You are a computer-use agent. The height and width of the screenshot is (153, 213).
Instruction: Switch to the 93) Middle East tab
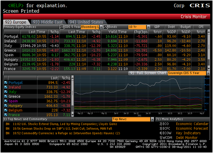(x=48, y=22)
